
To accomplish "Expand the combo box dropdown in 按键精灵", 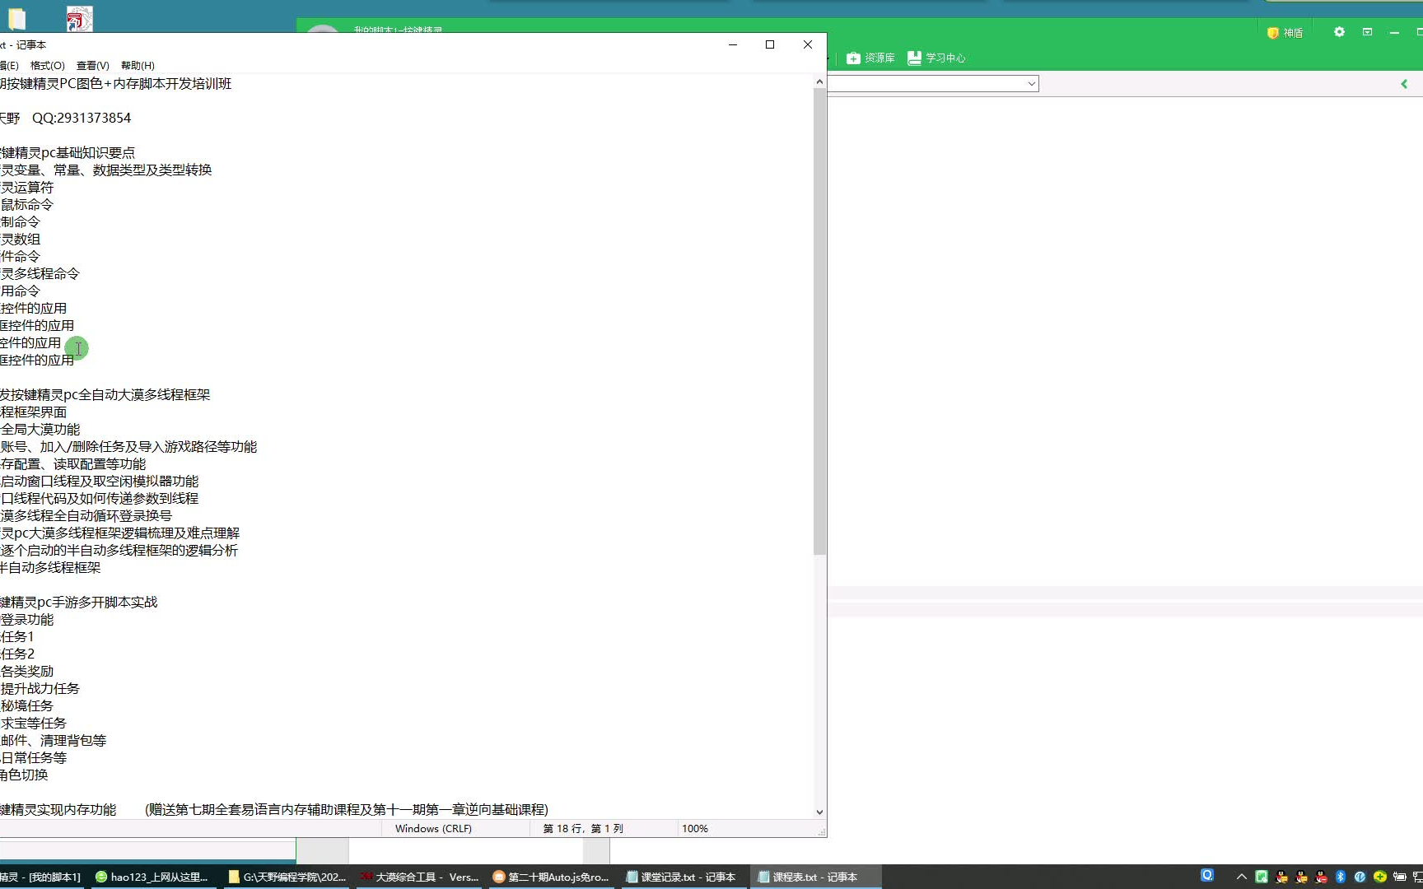I will click(x=1031, y=84).
